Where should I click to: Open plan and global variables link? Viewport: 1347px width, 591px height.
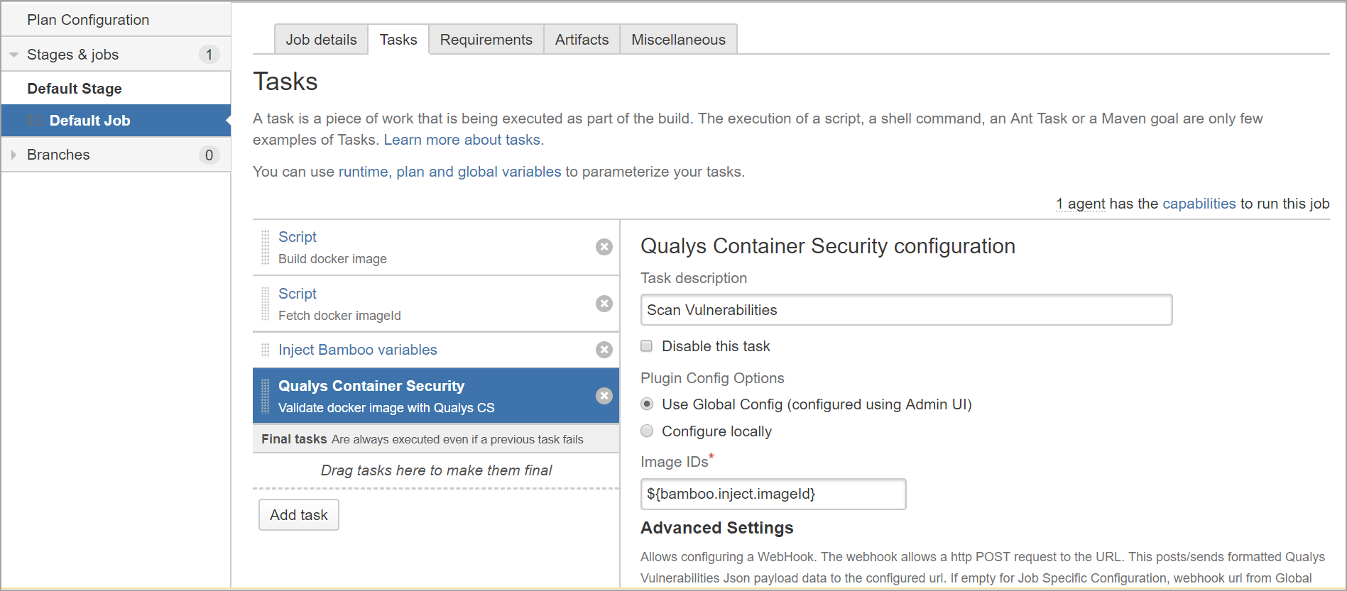479,172
